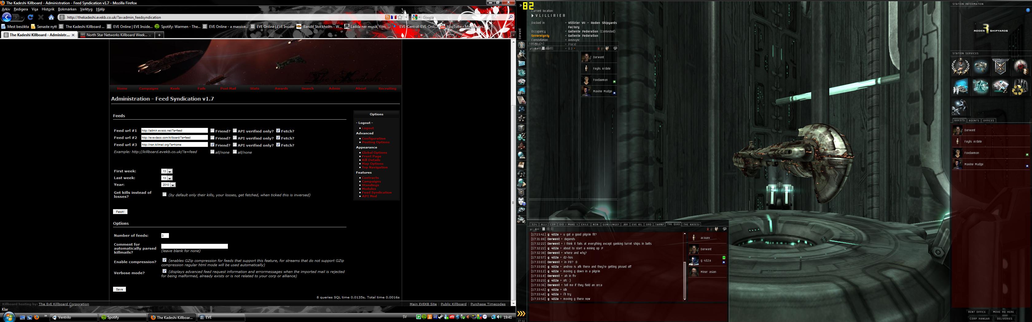Open the Verktyg menu in Firefox
This screenshot has width=1032, height=322.
coord(86,9)
